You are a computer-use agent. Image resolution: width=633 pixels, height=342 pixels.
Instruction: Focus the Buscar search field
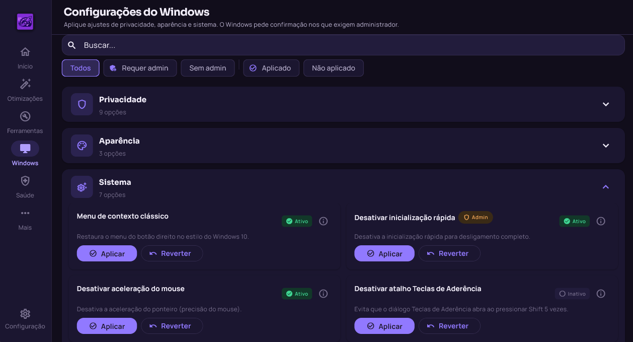point(343,45)
